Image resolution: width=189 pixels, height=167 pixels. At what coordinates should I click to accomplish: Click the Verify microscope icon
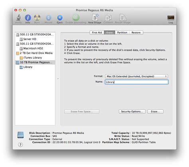pyautogui.click(x=18, y=18)
